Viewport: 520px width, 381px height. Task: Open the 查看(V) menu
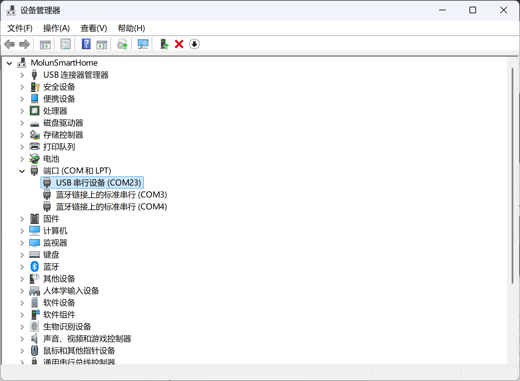click(x=94, y=28)
